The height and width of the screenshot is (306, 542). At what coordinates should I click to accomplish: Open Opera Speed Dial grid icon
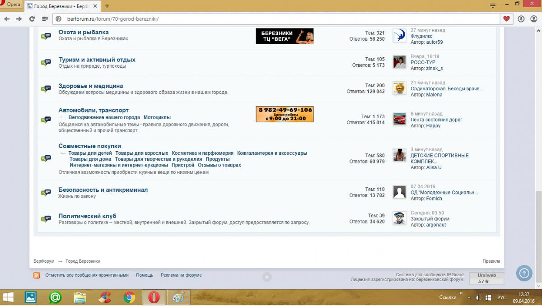45,19
